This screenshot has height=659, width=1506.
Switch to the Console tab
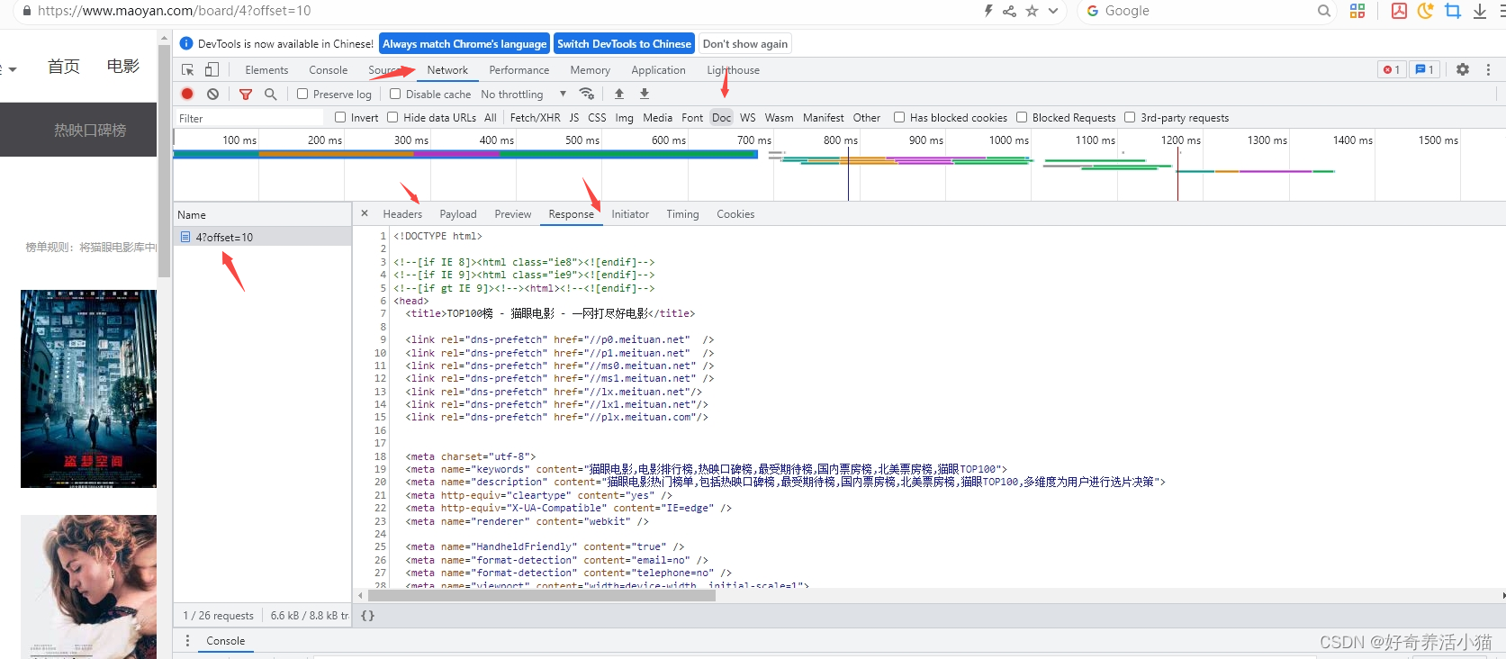[328, 70]
